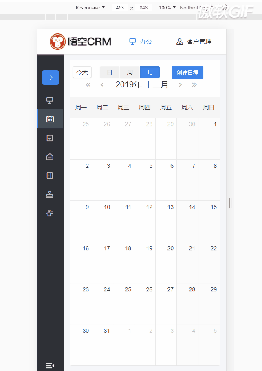Open the Responsive device dropdown
The height and width of the screenshot is (371, 262).
click(90, 8)
